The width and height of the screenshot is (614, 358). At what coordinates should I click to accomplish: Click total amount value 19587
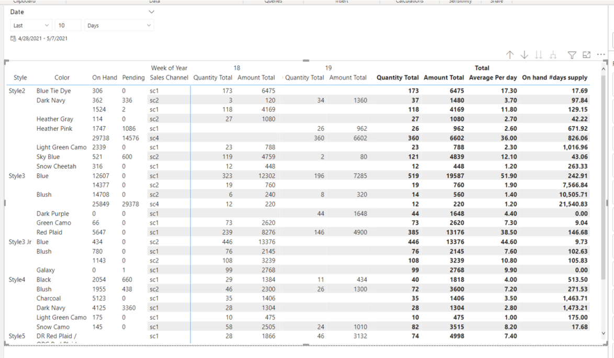[x=455, y=176]
